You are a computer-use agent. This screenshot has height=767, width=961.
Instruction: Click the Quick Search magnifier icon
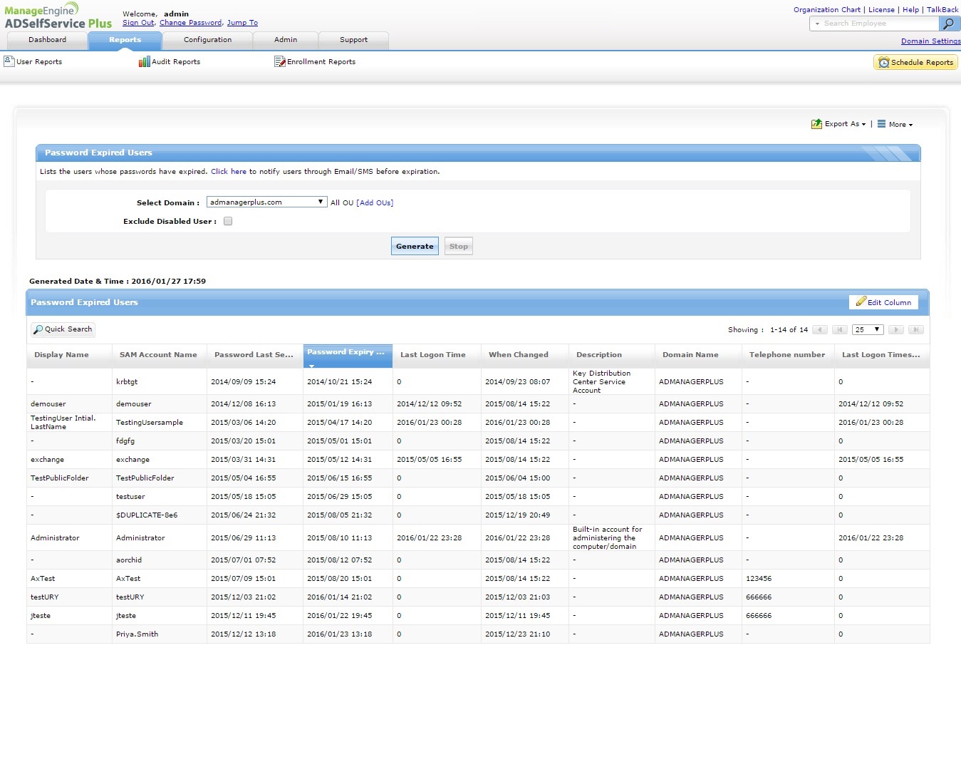tap(38, 329)
